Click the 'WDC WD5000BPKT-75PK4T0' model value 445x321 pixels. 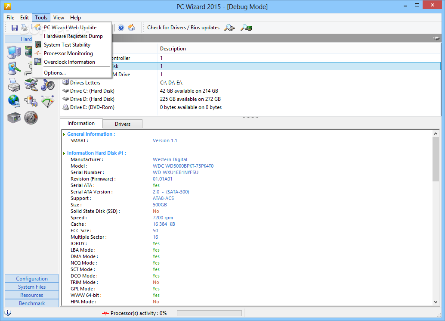(x=183, y=166)
